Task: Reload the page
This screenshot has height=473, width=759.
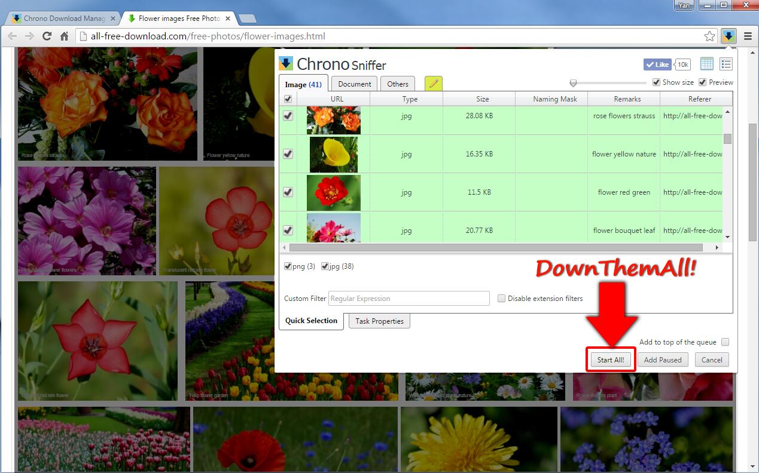Action: (47, 36)
